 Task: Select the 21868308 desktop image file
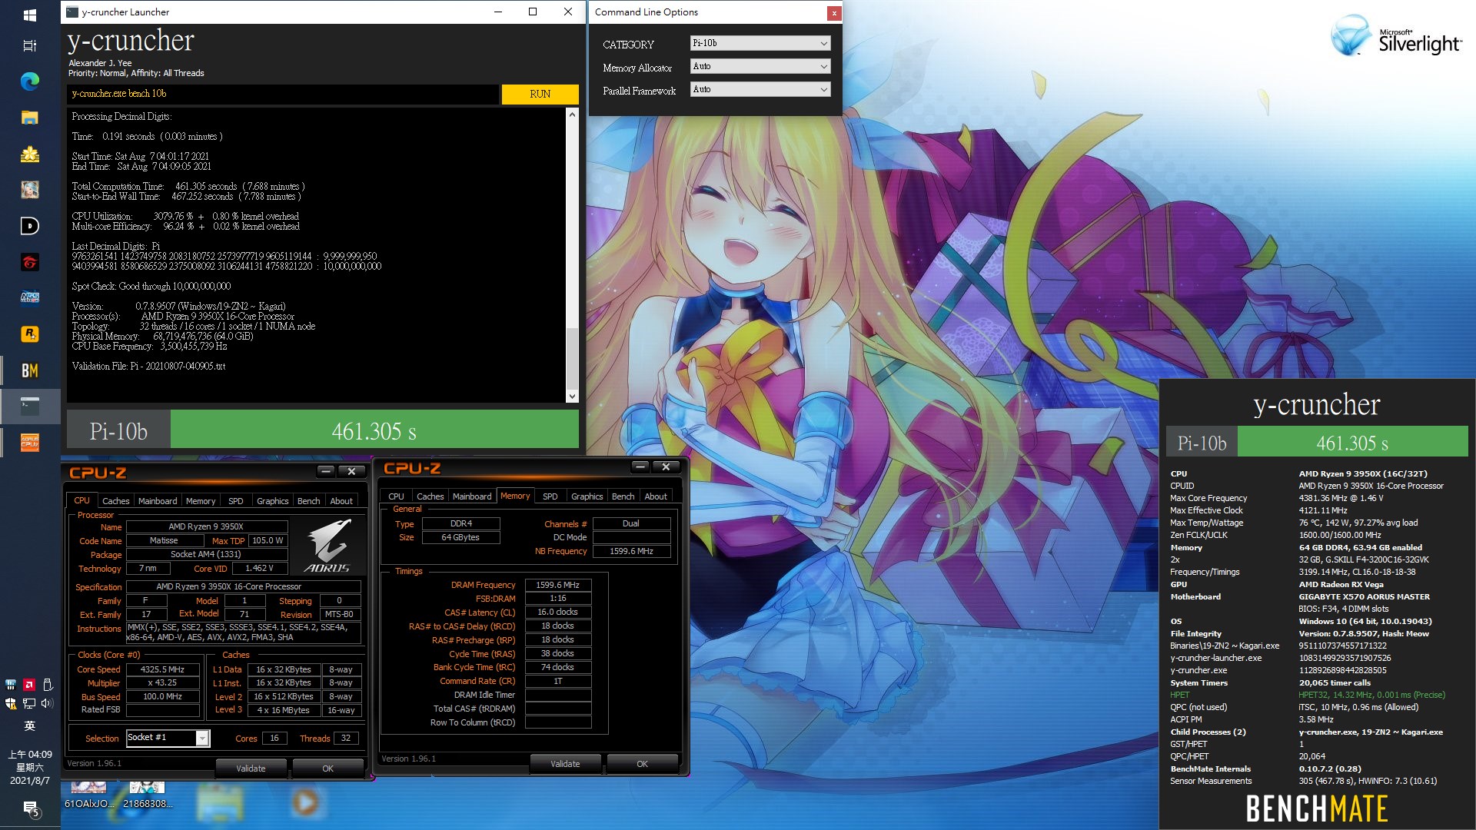[x=148, y=796]
